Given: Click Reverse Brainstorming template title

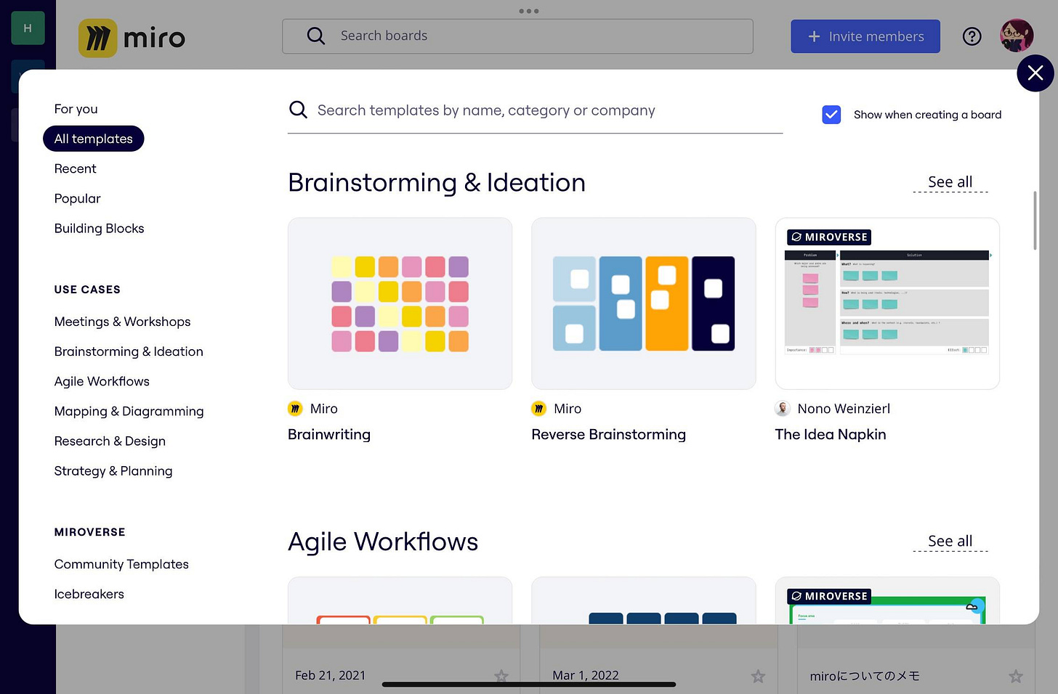Looking at the screenshot, I should (608, 434).
